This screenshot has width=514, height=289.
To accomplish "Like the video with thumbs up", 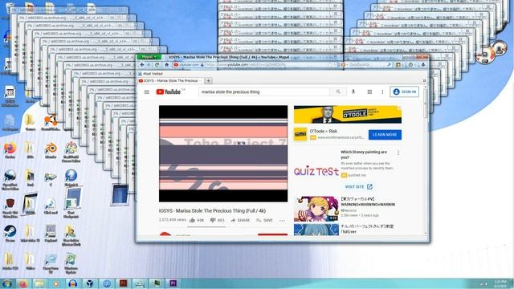I will [197, 220].
